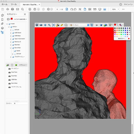Rotate page counterclockwise
Viewport: 134px width, 134px height.
tap(75, 9)
